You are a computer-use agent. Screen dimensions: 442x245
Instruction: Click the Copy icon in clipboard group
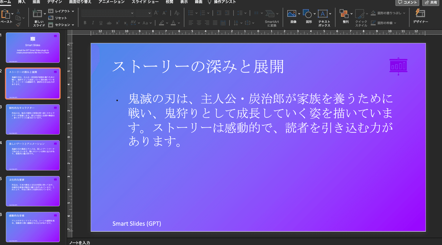18,18
